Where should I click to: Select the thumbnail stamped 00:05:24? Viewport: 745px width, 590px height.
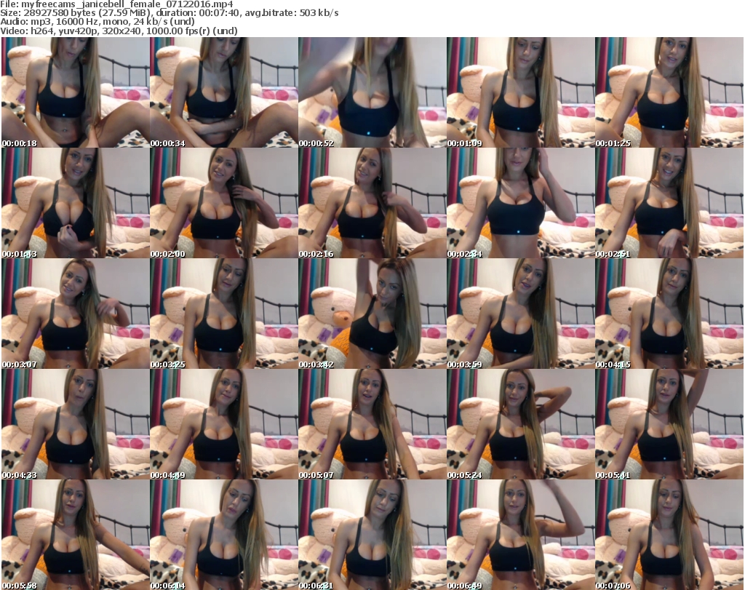520,424
